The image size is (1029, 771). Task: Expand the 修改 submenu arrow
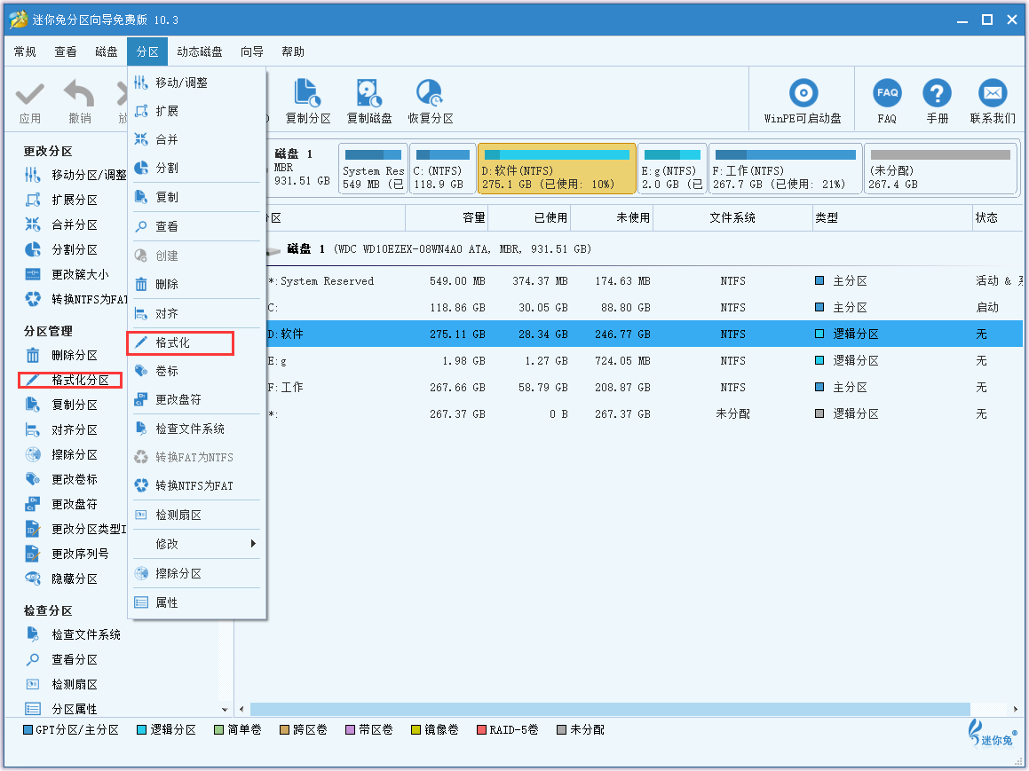click(253, 544)
